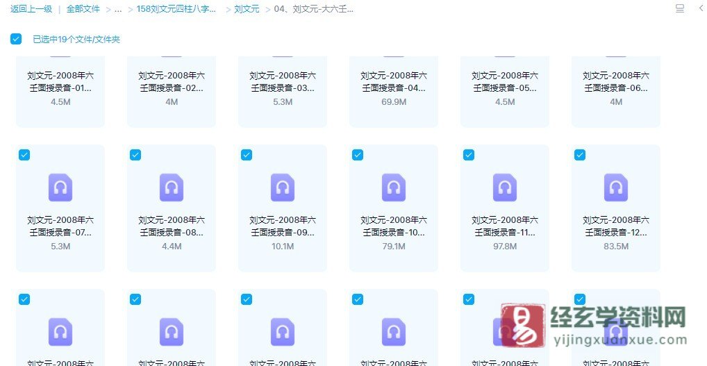Click the 10.1M file size
707x366 pixels.
(x=283, y=247)
